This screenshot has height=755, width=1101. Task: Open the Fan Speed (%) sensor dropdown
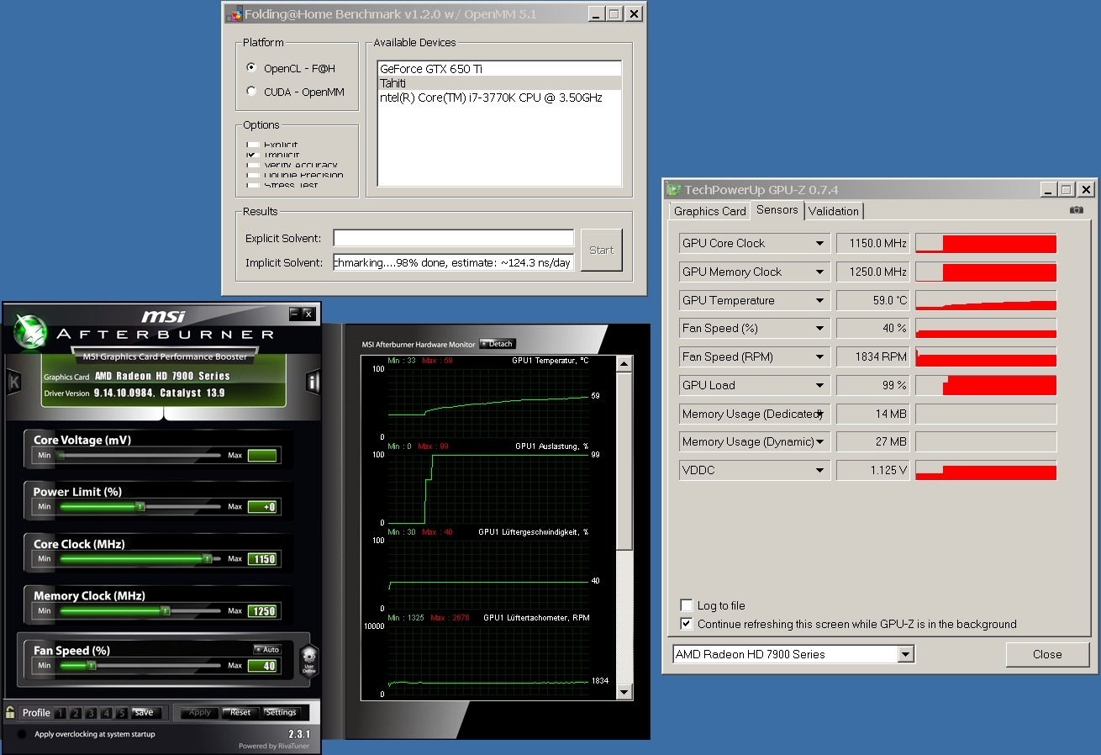point(820,329)
